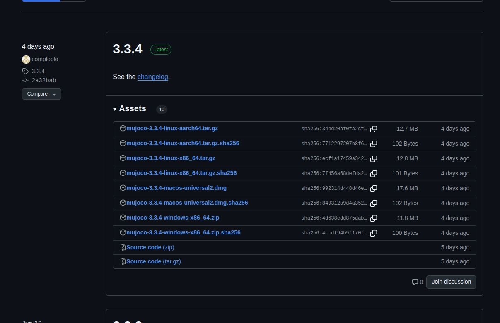Copy hash of linux-aarch64.tar.gz.sha256 file
The height and width of the screenshot is (323, 500).
pos(373,144)
